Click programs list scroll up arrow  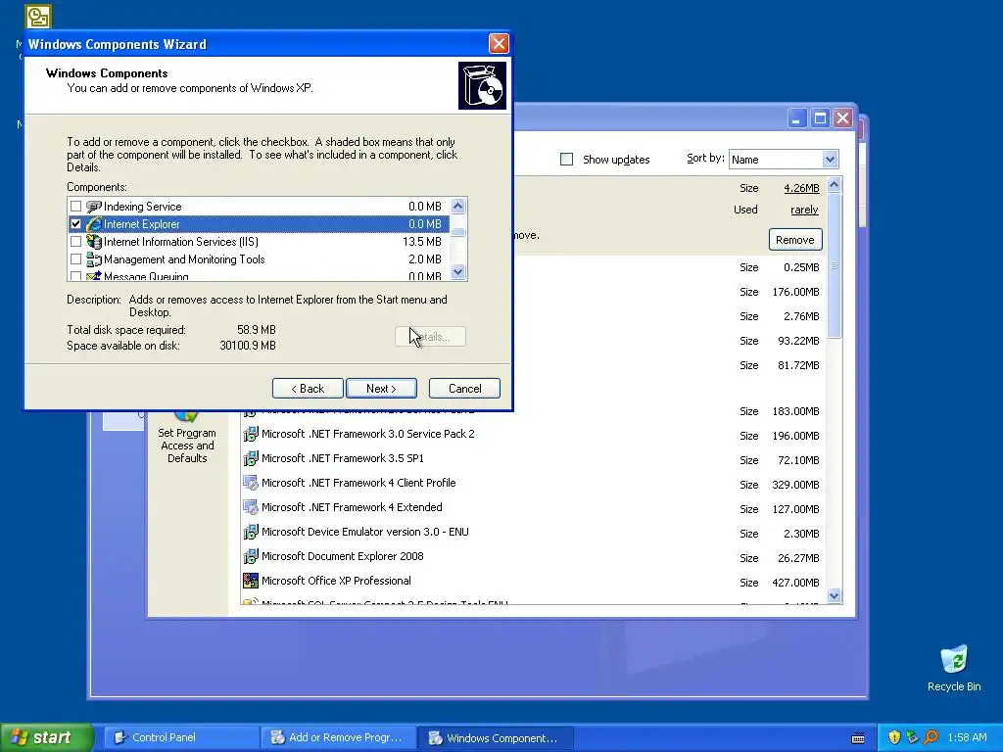[x=834, y=185]
